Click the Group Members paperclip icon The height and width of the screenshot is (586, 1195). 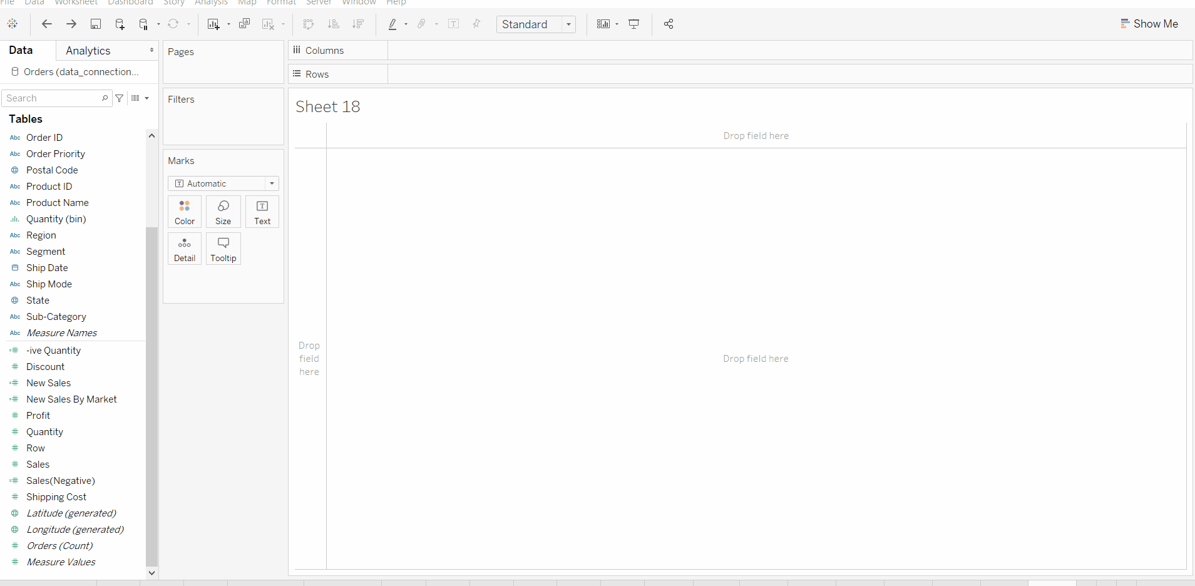point(422,24)
